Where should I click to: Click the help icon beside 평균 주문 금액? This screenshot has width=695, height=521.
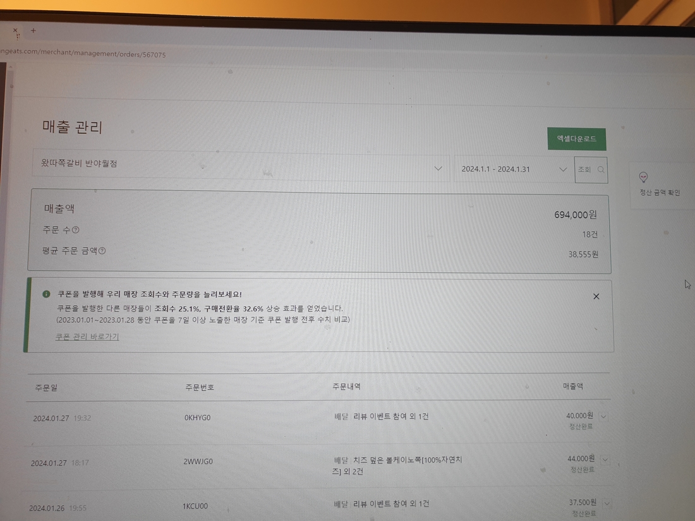[102, 251]
